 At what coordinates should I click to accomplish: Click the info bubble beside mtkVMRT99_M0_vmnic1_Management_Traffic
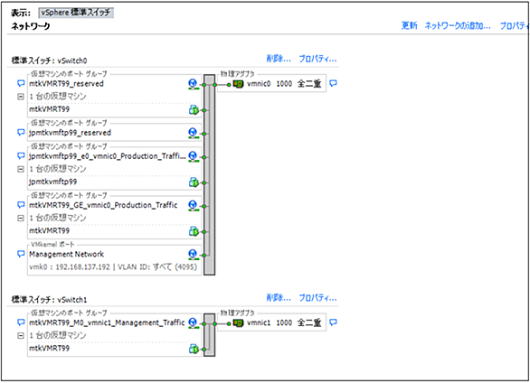point(21,322)
